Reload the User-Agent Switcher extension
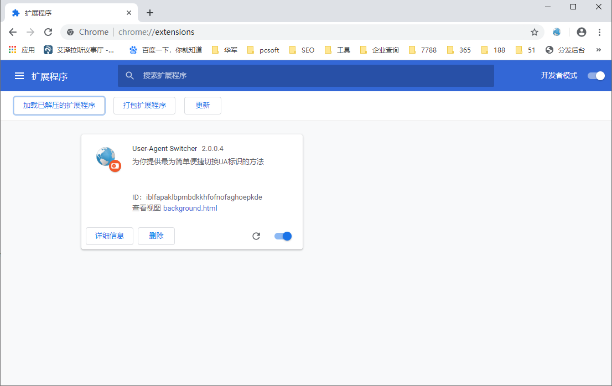The width and height of the screenshot is (612, 386). point(256,236)
